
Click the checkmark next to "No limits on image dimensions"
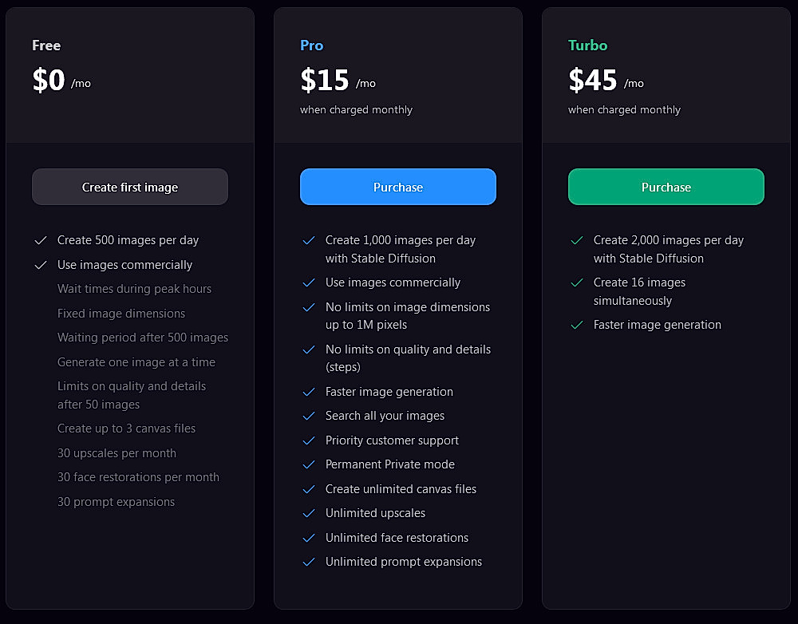pos(309,307)
